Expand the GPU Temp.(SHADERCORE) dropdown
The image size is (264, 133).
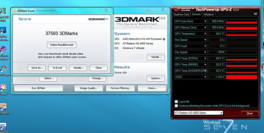coord(205,71)
